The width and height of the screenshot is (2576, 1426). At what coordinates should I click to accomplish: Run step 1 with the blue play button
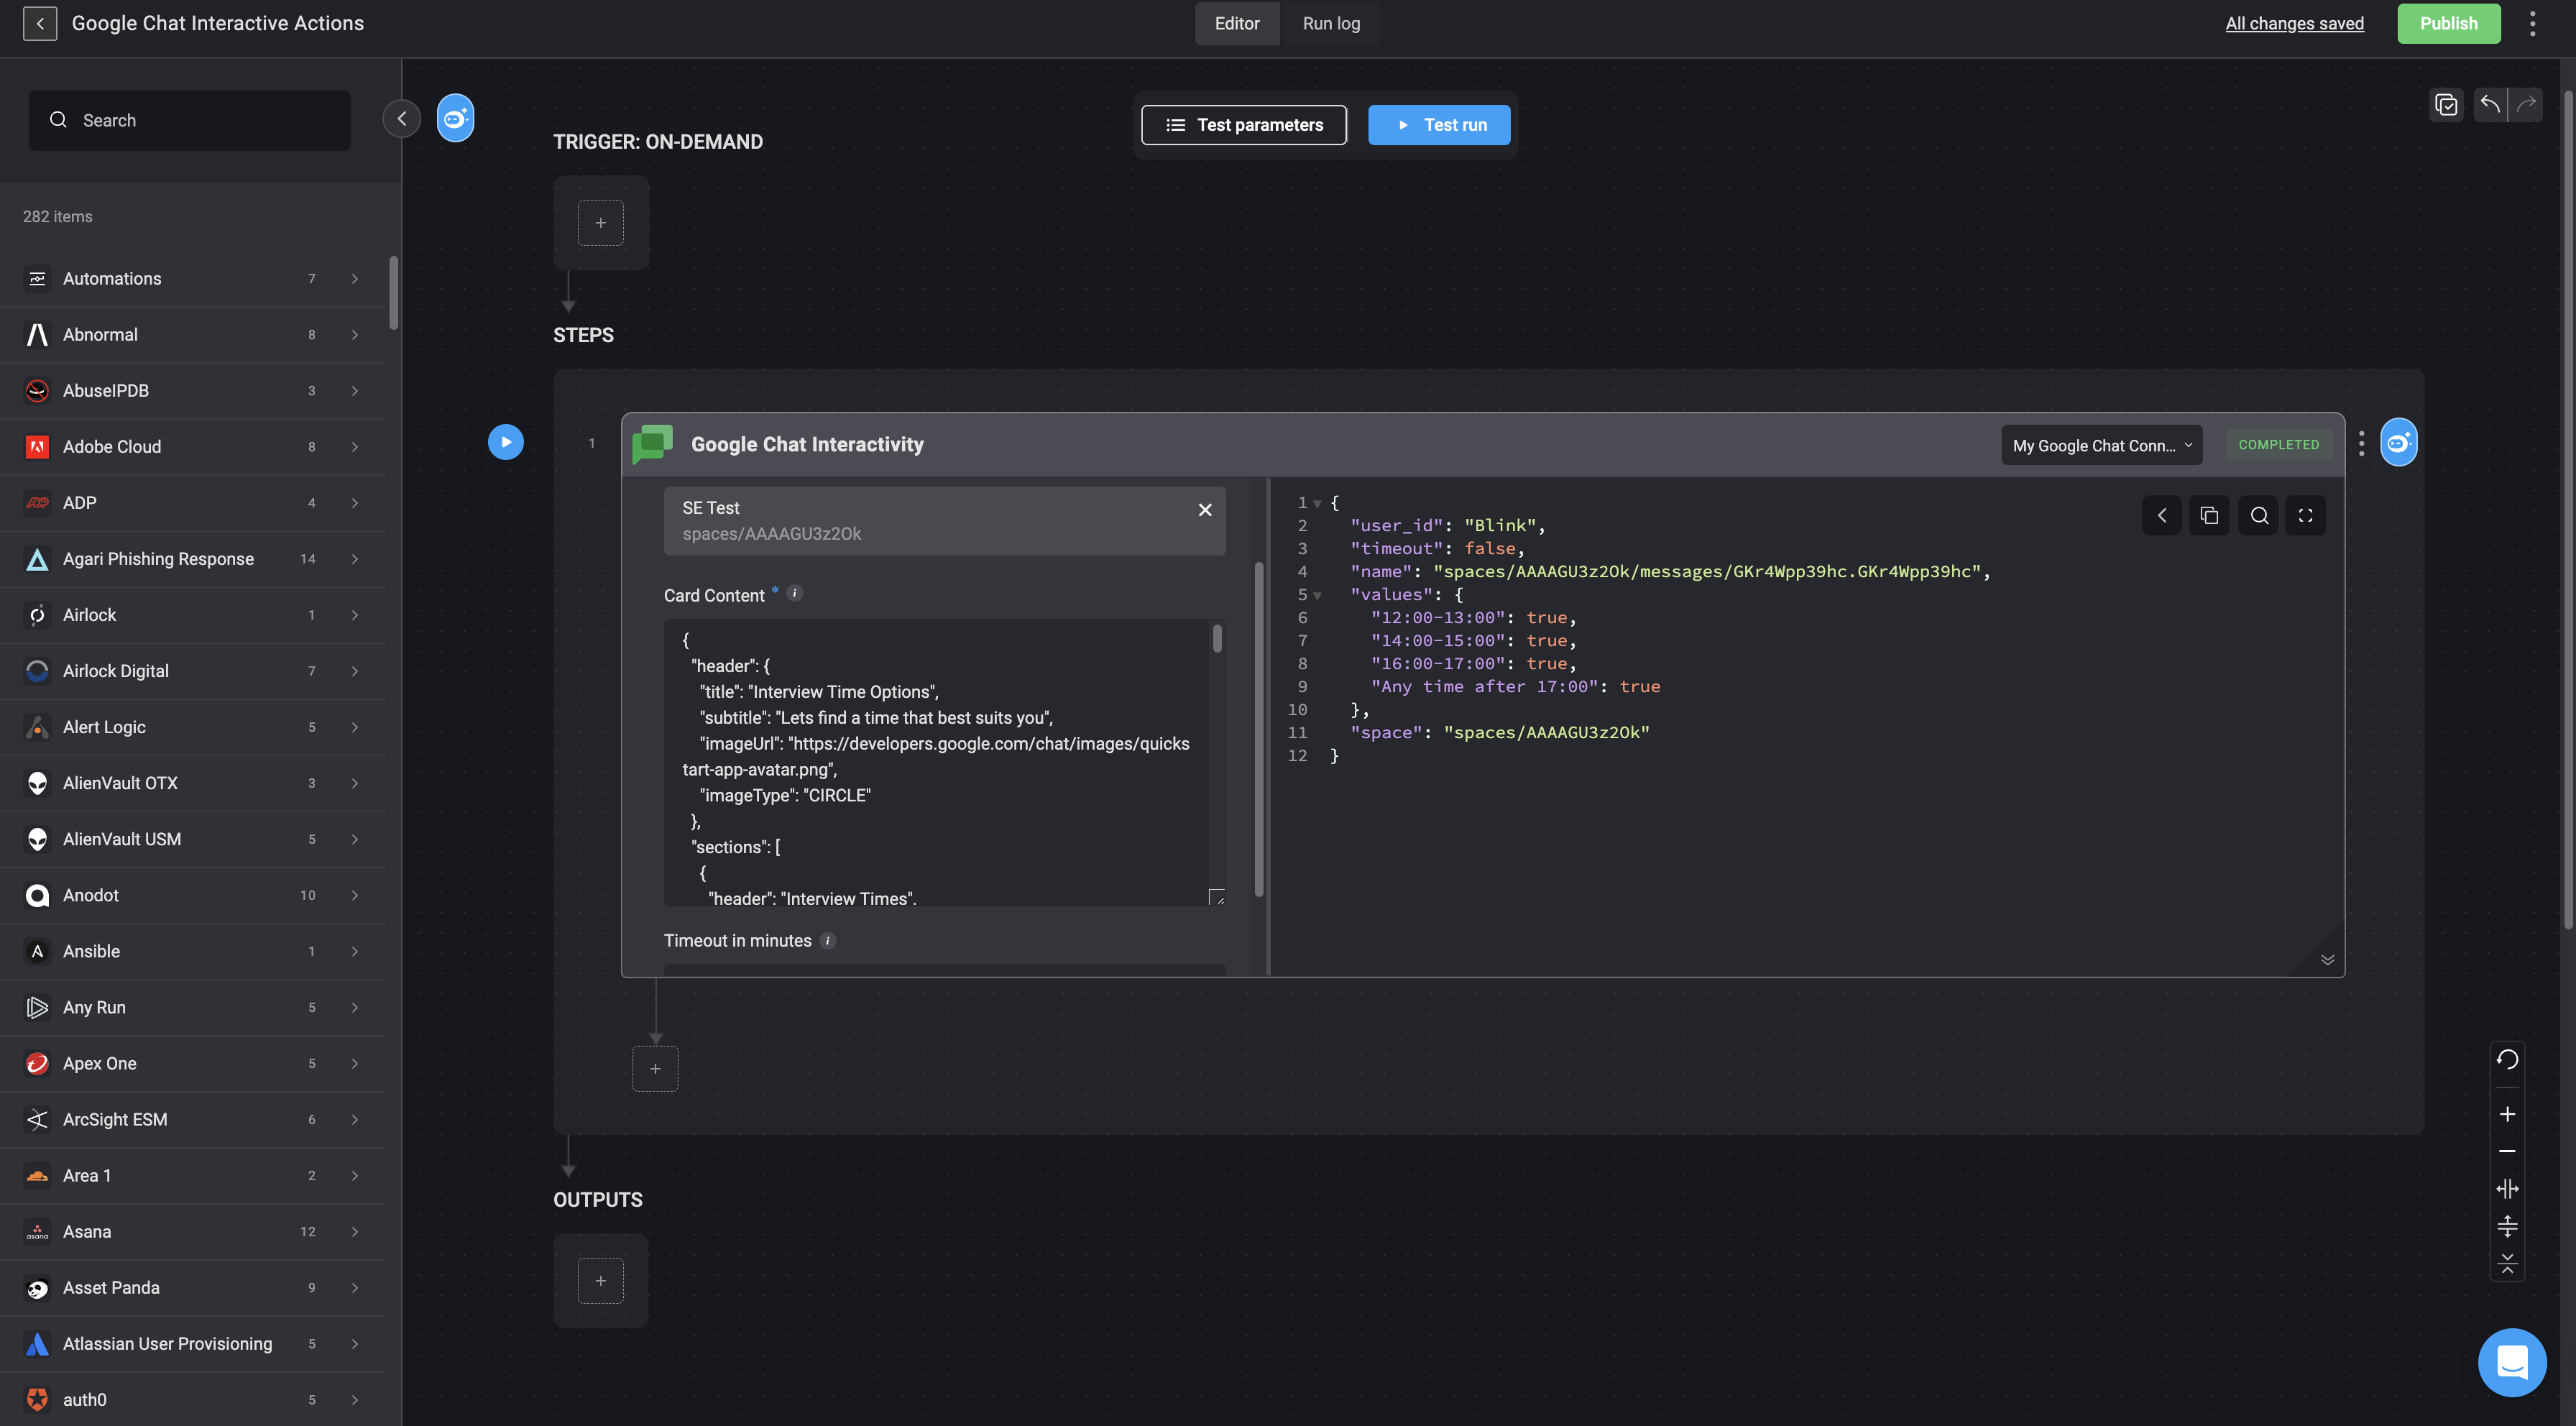point(506,442)
